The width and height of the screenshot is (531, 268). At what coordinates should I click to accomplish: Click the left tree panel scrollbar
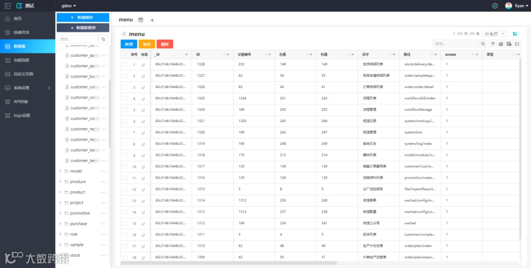[x=110, y=114]
